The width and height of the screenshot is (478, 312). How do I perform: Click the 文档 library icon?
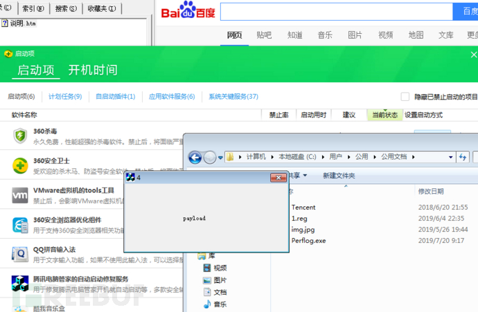[207, 292]
